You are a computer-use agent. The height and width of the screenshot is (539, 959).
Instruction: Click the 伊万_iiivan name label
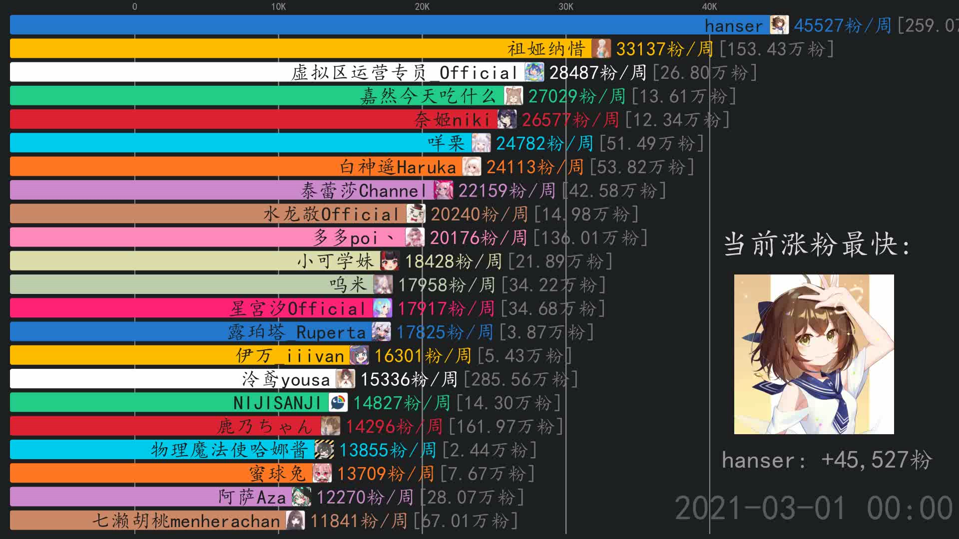[x=290, y=356]
